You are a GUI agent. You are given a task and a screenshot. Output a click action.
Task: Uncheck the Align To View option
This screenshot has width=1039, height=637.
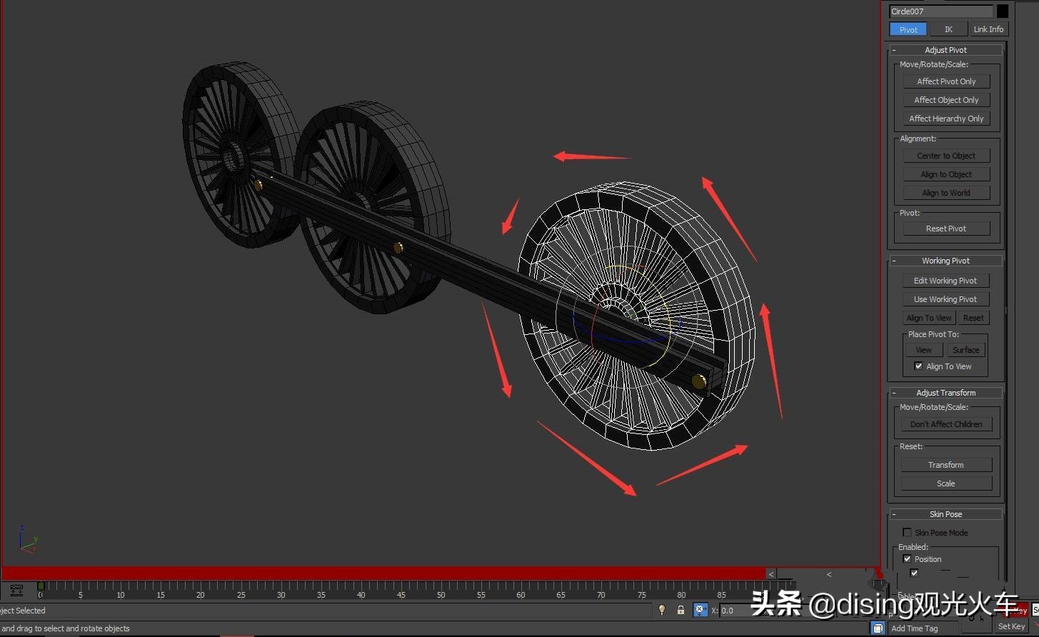pyautogui.click(x=919, y=366)
